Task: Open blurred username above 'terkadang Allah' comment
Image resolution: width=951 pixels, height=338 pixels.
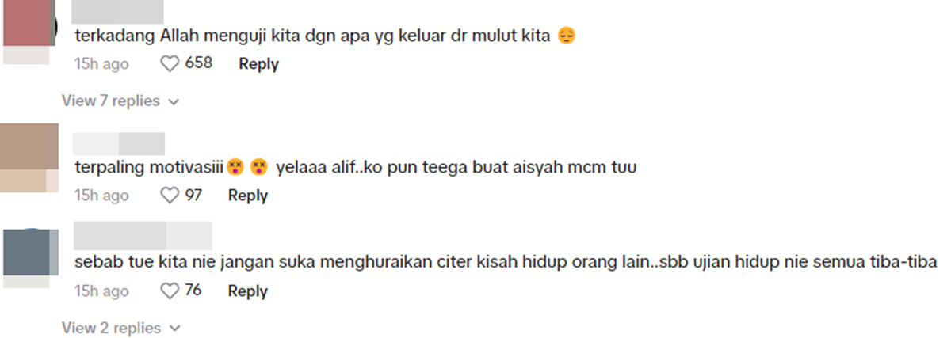Action: (118, 10)
